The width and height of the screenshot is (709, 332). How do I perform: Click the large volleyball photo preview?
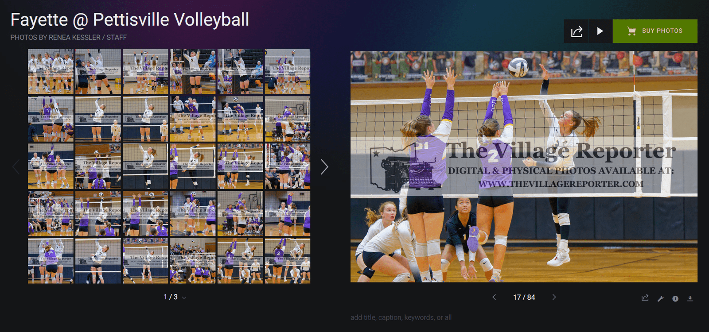[524, 167]
